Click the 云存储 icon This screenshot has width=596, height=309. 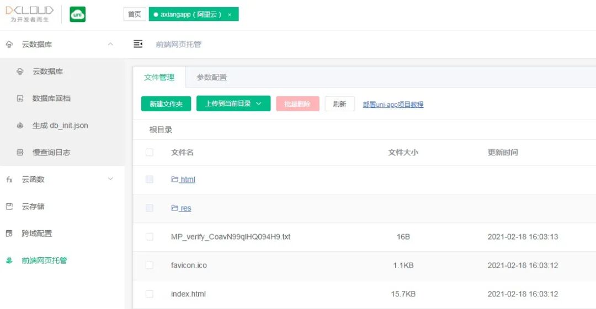pos(9,206)
